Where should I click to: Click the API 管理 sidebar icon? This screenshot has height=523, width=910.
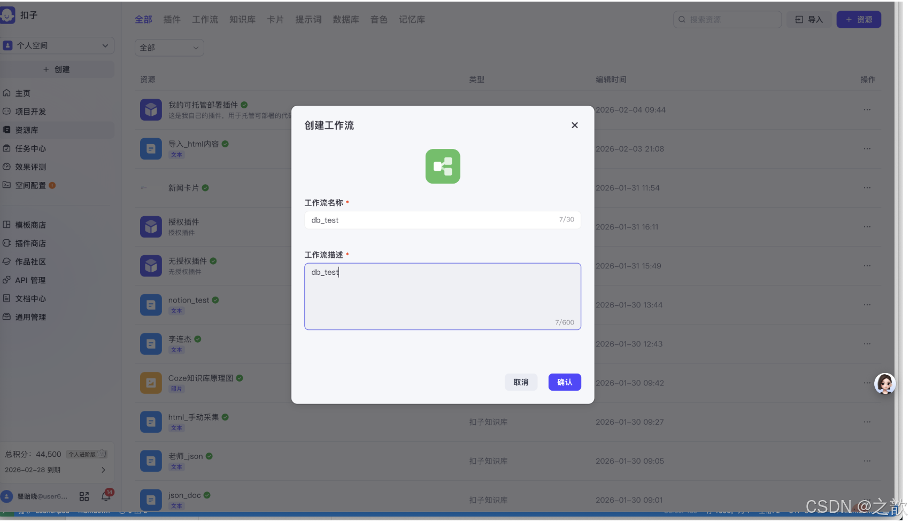pos(7,280)
